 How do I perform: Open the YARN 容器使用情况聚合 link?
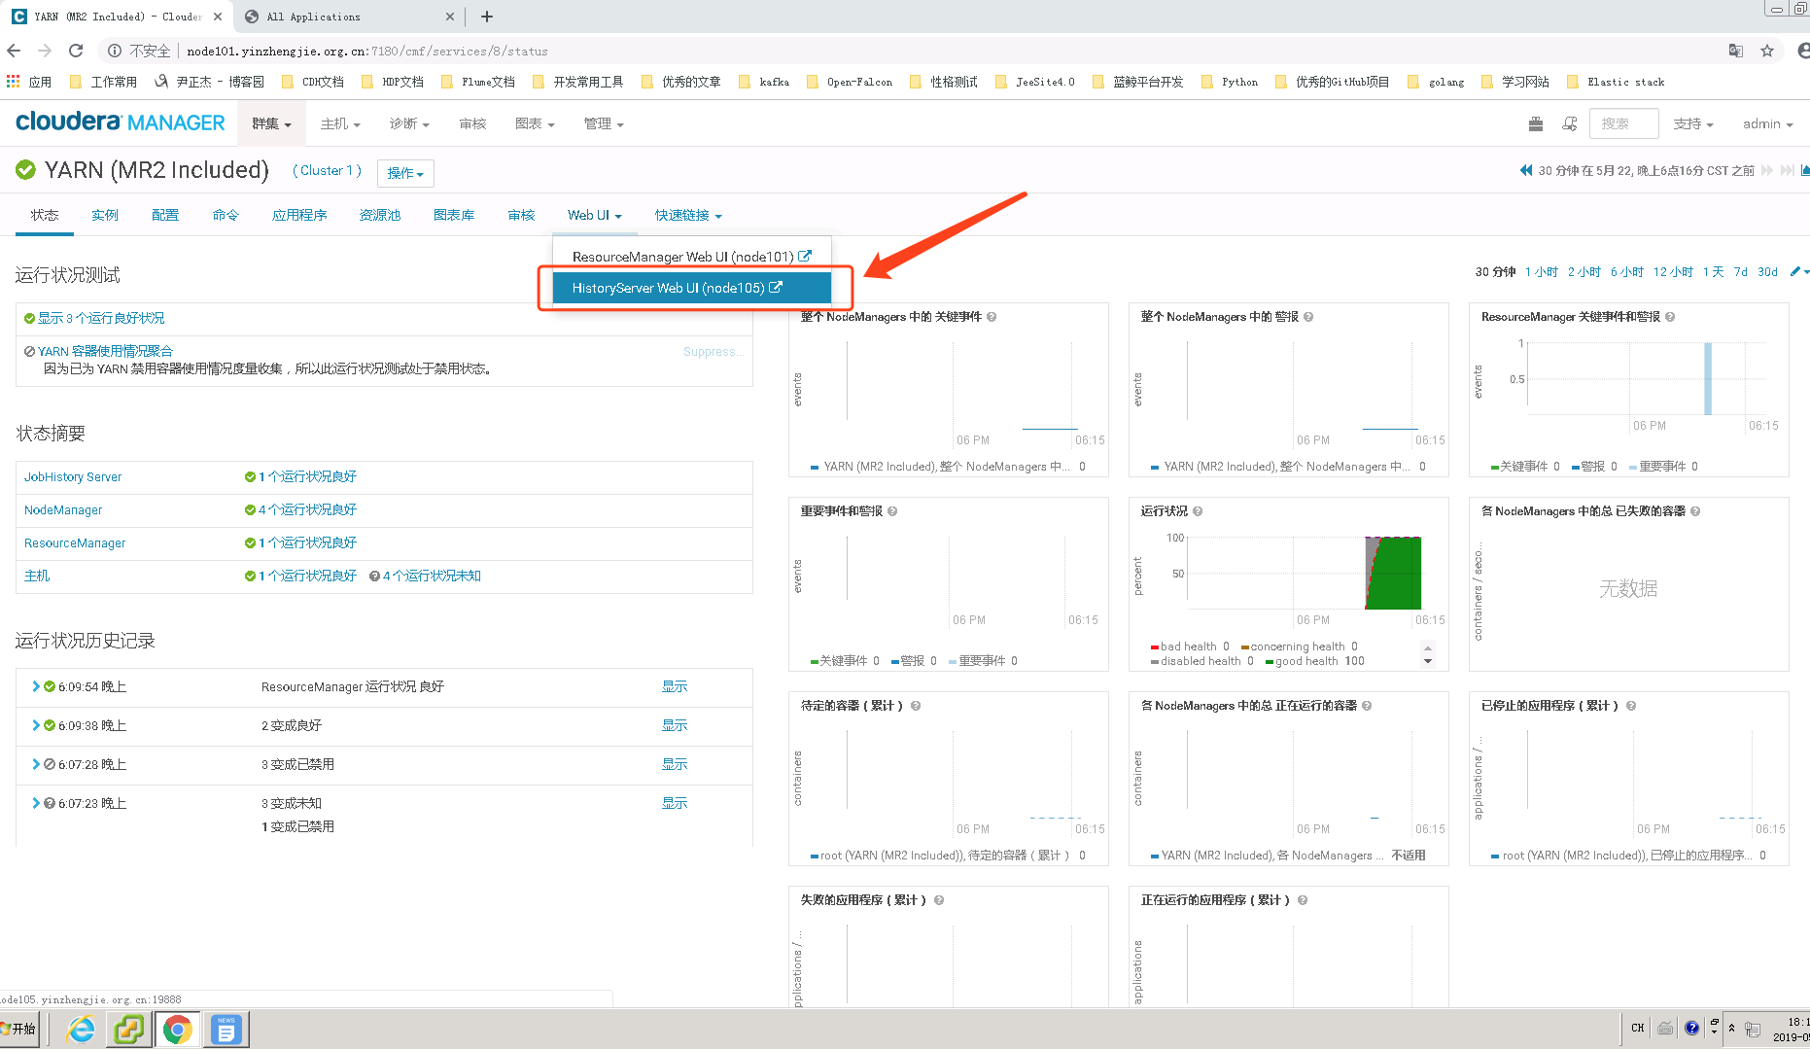pos(105,351)
